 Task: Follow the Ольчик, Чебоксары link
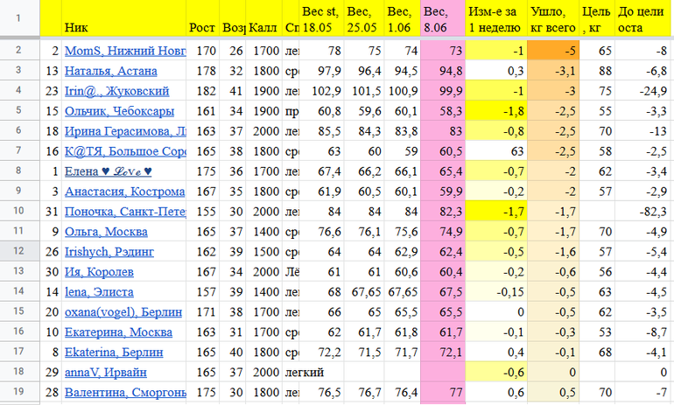(x=118, y=112)
